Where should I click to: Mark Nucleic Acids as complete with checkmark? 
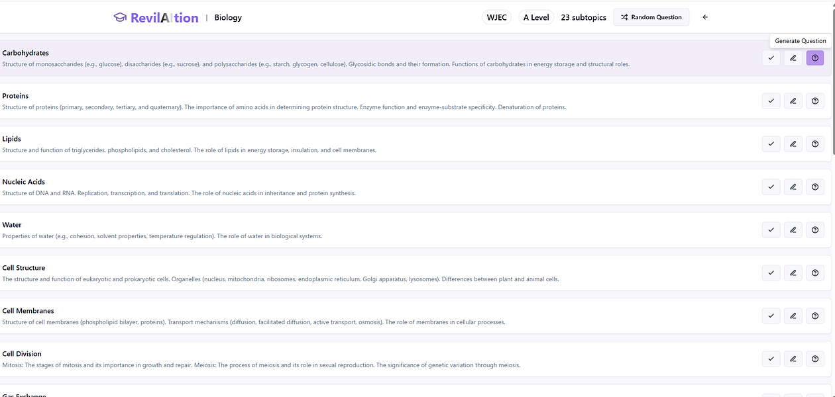(x=771, y=187)
